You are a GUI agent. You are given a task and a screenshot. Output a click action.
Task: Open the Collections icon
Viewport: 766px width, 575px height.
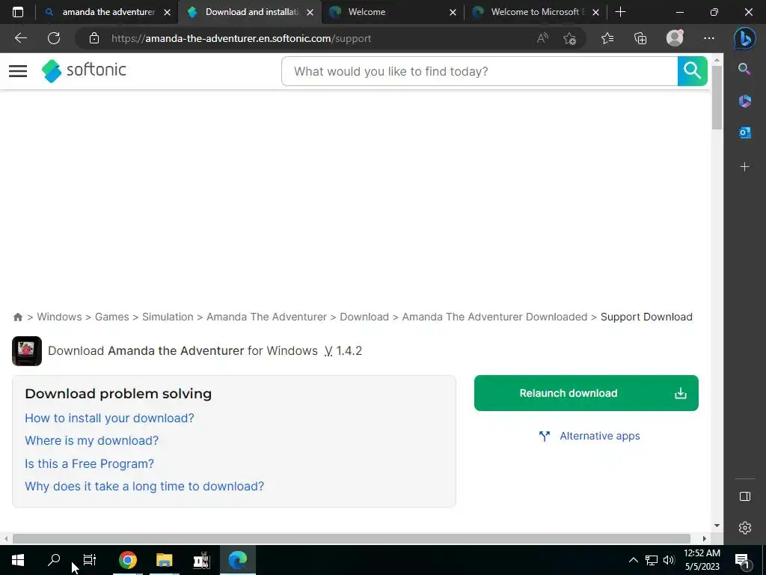(x=640, y=38)
